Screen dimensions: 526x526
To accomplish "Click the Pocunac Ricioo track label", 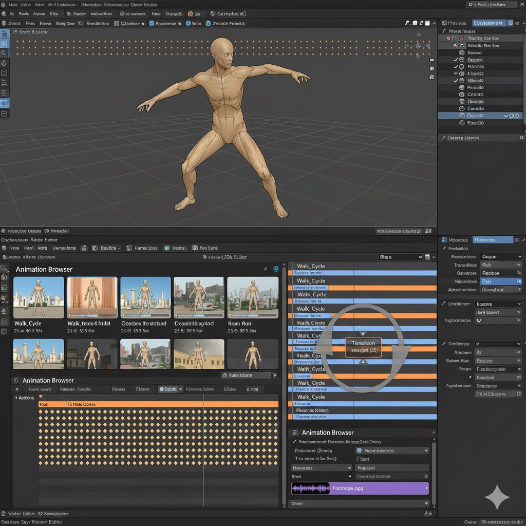I will (x=312, y=410).
